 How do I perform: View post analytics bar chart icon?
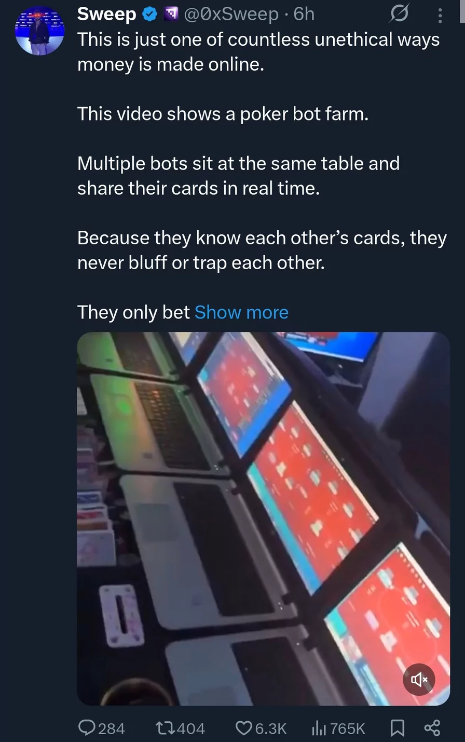click(x=318, y=727)
